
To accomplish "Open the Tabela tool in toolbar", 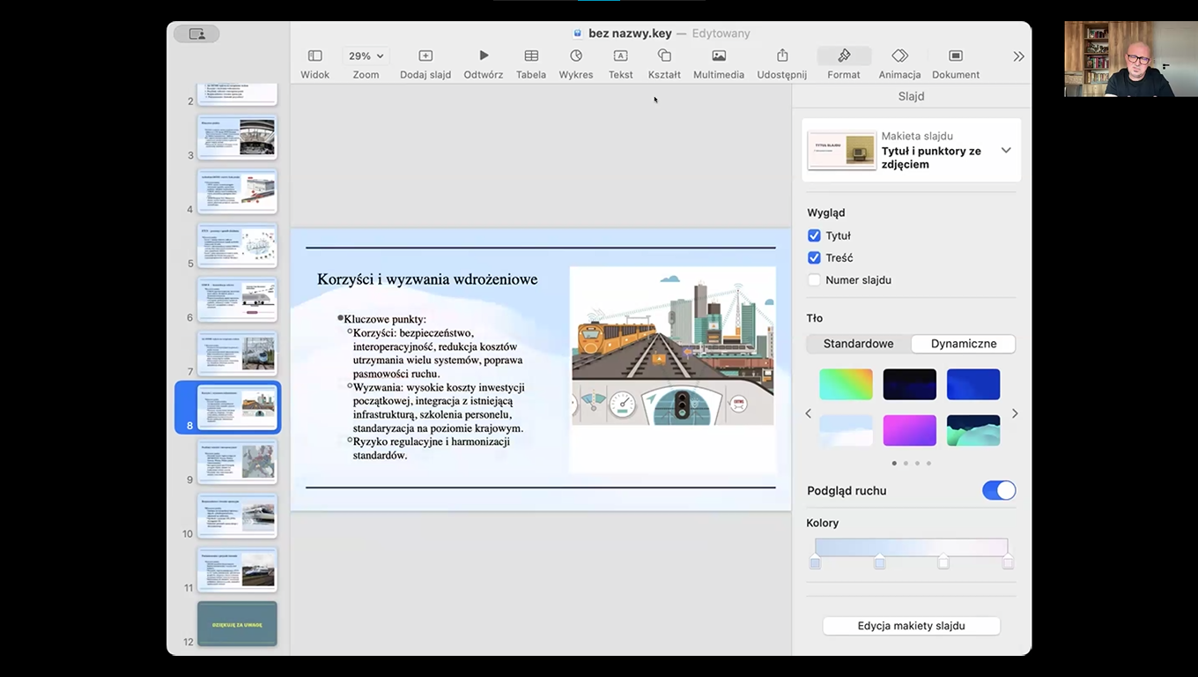I will click(531, 56).
